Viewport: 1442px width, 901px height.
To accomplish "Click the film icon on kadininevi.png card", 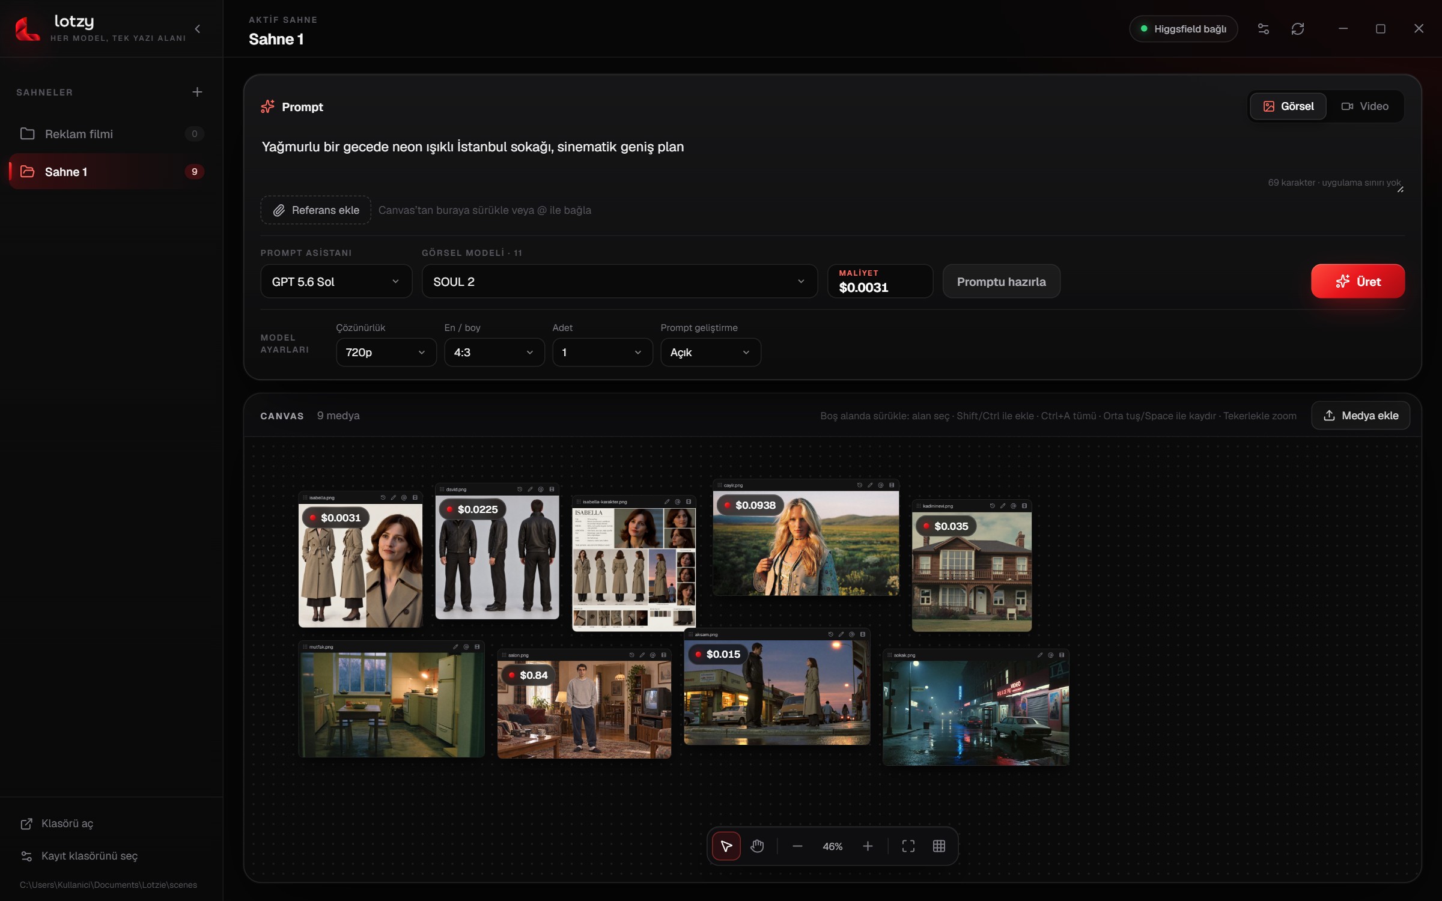I will coord(1024,506).
